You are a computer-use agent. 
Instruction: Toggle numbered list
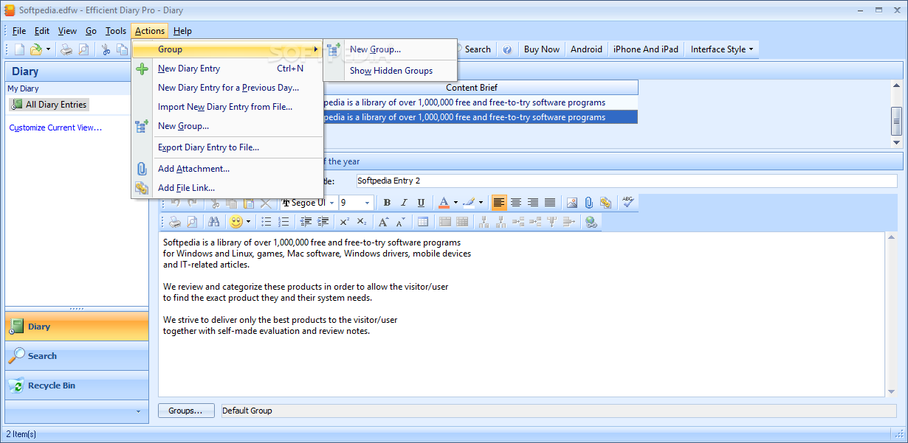click(283, 222)
